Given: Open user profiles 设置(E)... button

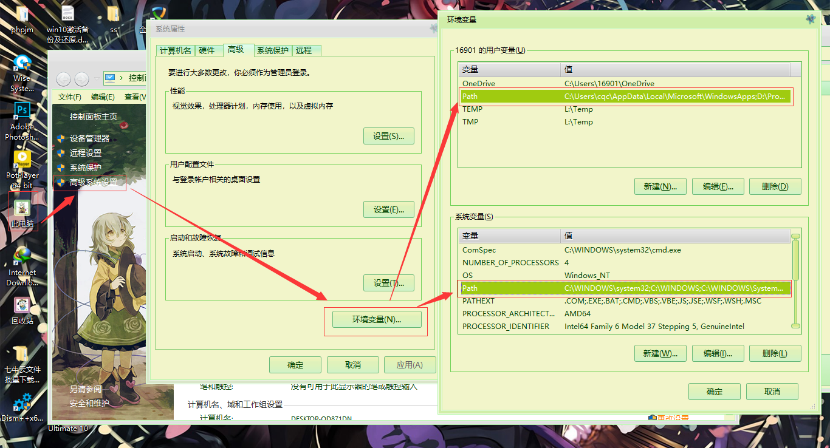Looking at the screenshot, I should (x=389, y=209).
